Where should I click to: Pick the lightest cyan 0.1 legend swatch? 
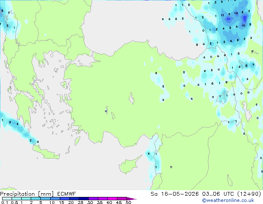7,199
